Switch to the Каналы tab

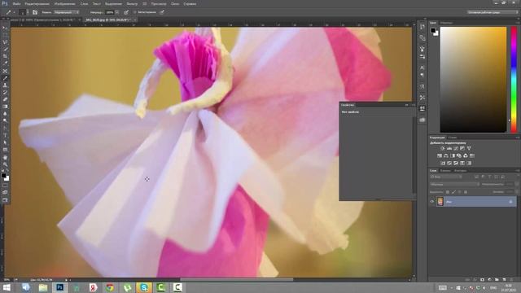(445, 171)
